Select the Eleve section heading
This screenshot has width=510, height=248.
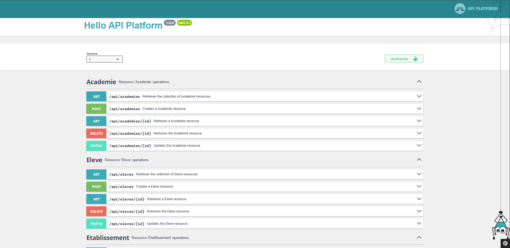coord(94,160)
